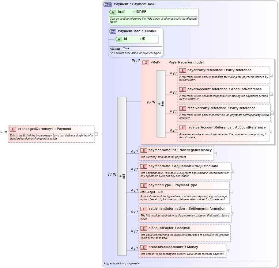Select presentValueAmount : Money text

pos(173,247)
